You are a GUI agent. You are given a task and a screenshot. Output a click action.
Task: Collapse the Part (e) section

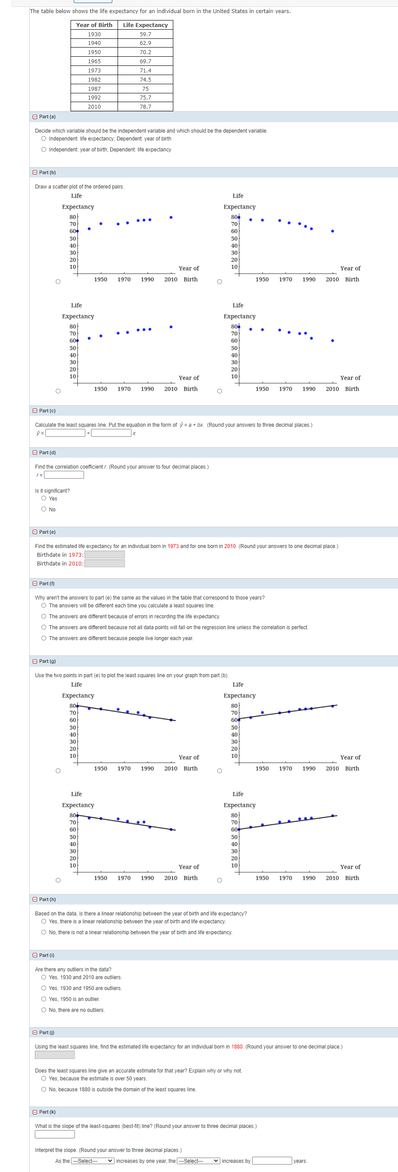(x=35, y=532)
